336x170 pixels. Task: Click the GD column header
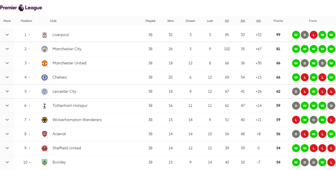pos(258,21)
